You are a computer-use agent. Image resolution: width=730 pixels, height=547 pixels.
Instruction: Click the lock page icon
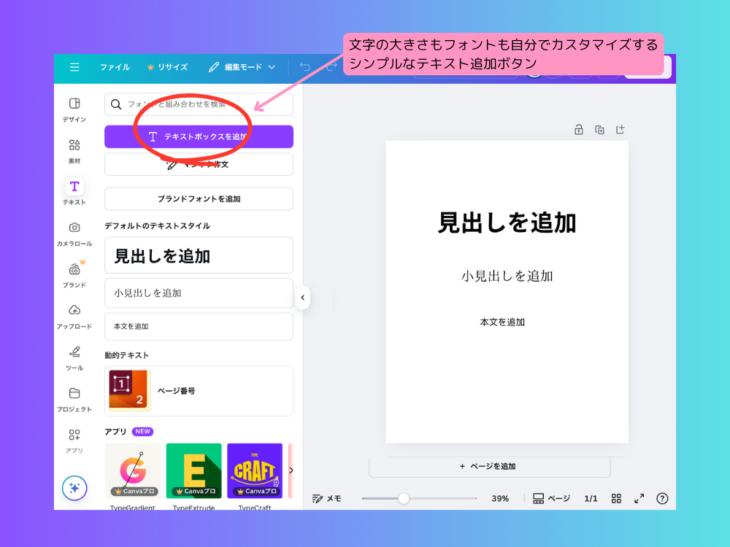[x=579, y=130]
